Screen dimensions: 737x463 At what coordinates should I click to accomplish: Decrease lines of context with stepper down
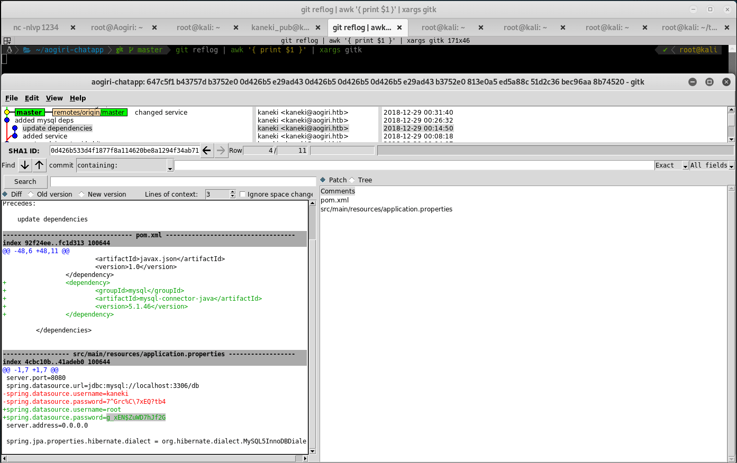(x=233, y=196)
